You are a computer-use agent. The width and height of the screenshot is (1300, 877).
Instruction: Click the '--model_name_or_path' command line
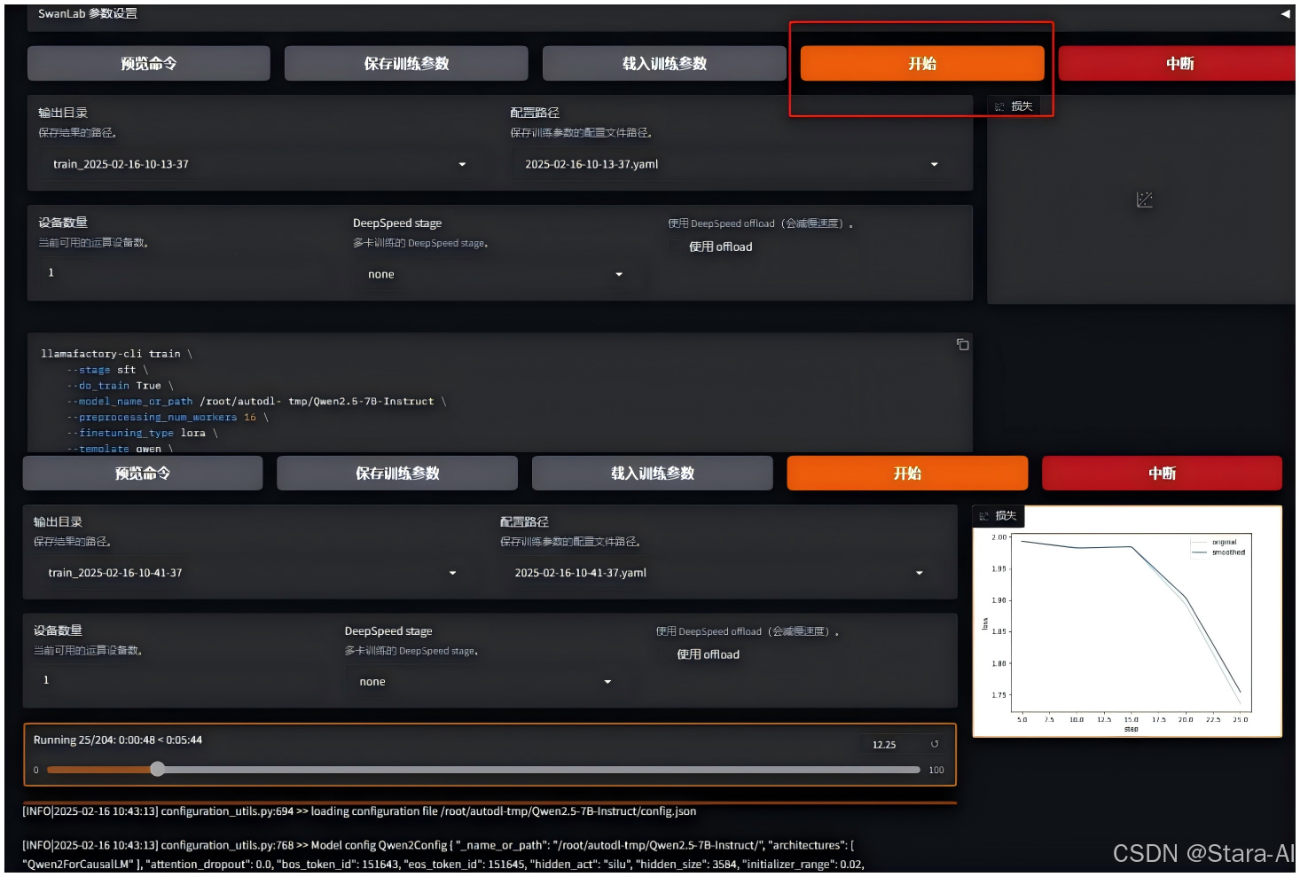point(256,402)
